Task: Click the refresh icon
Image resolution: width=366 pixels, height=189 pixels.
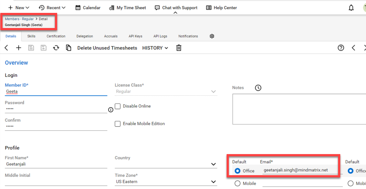Action: [56, 48]
